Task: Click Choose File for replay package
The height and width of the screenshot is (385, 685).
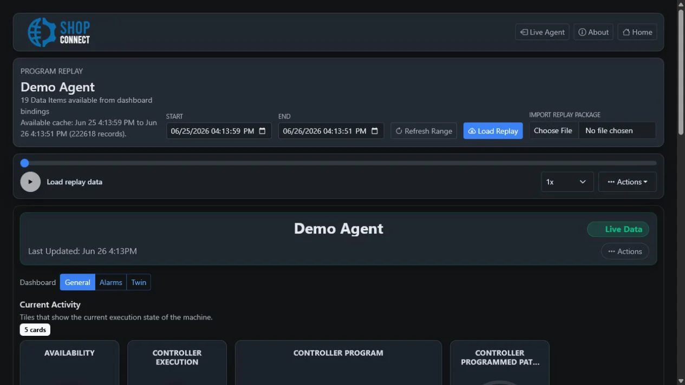Action: [553, 130]
